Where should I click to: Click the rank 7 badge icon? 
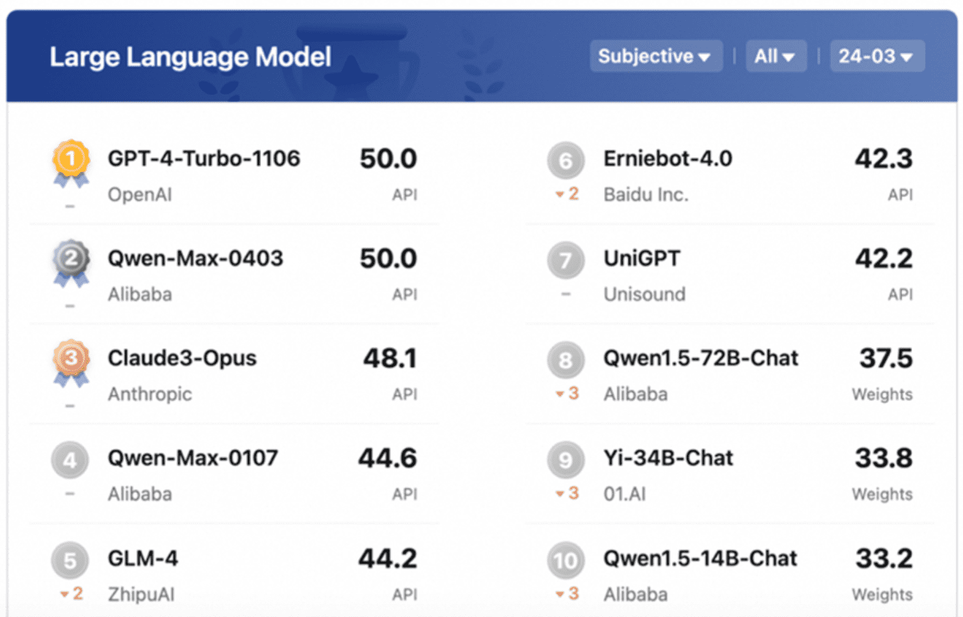[x=566, y=261]
